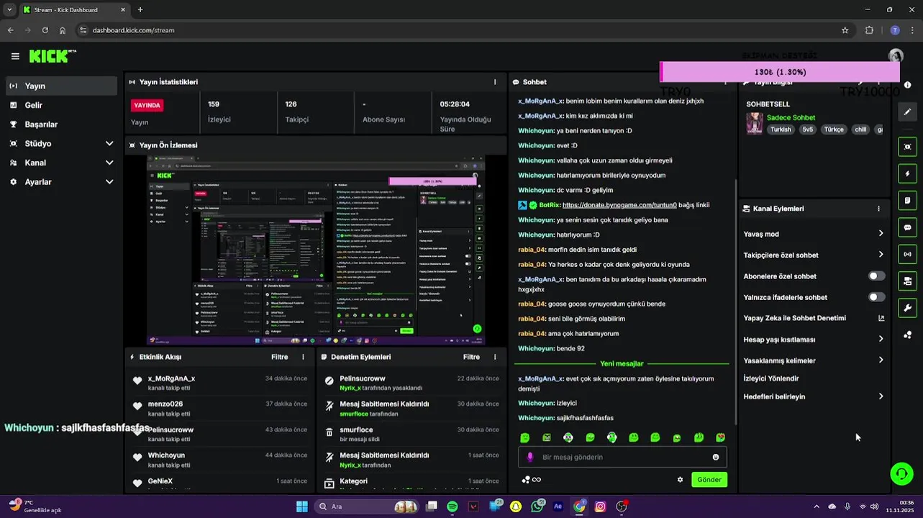The image size is (923, 518).
Task: Expand the Stüdyo sidebar section
Action: tap(60, 144)
